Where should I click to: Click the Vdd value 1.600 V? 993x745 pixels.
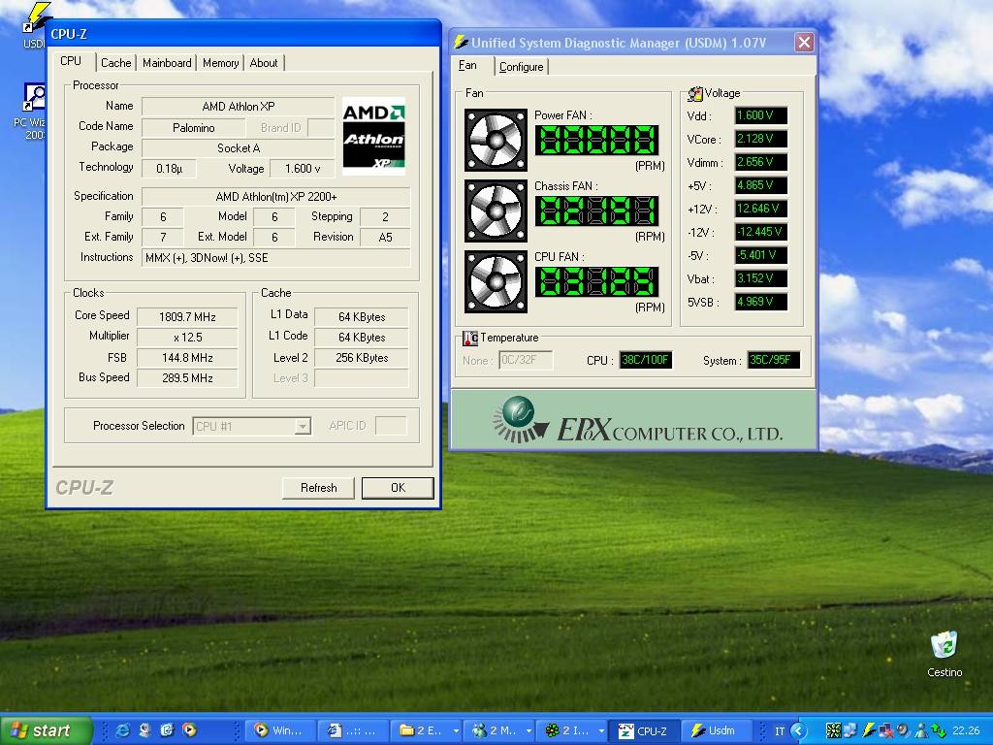760,115
